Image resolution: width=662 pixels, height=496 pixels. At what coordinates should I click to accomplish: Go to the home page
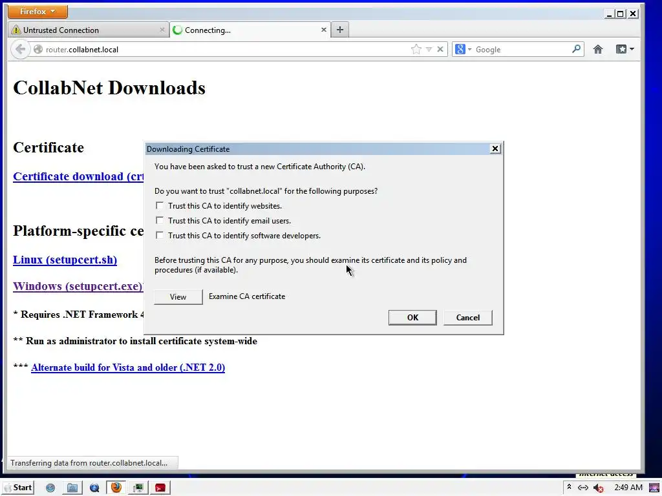pyautogui.click(x=598, y=49)
